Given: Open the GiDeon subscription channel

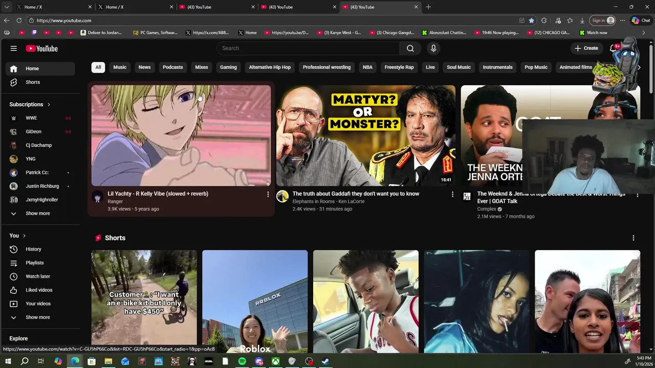Looking at the screenshot, I should (x=39, y=131).
